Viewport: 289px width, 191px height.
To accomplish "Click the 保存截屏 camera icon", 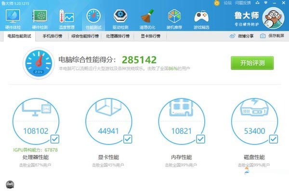I will click(x=263, y=36).
